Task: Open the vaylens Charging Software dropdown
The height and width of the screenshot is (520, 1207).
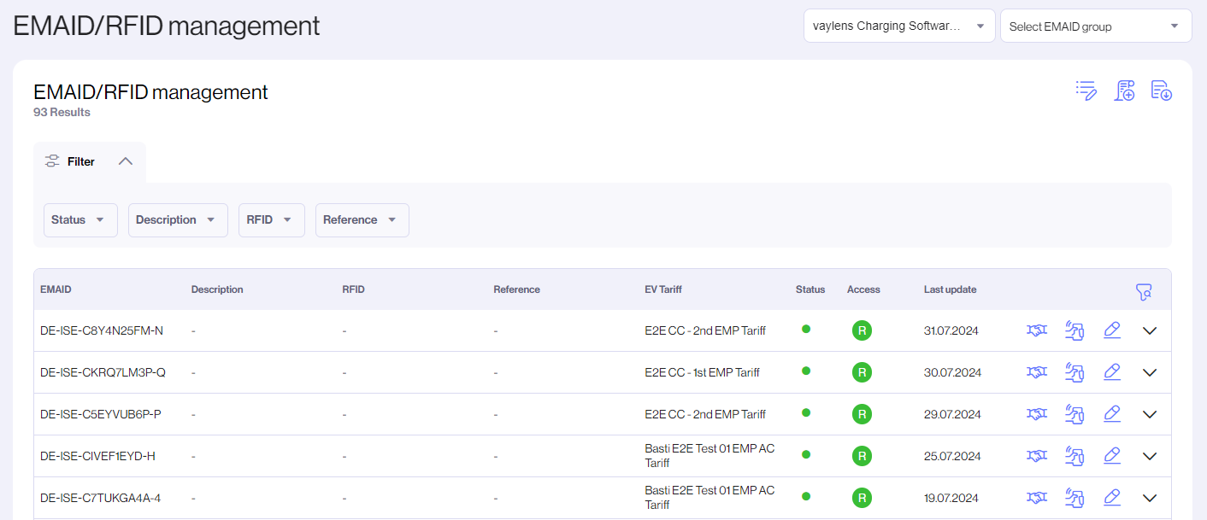Action: pos(898,26)
